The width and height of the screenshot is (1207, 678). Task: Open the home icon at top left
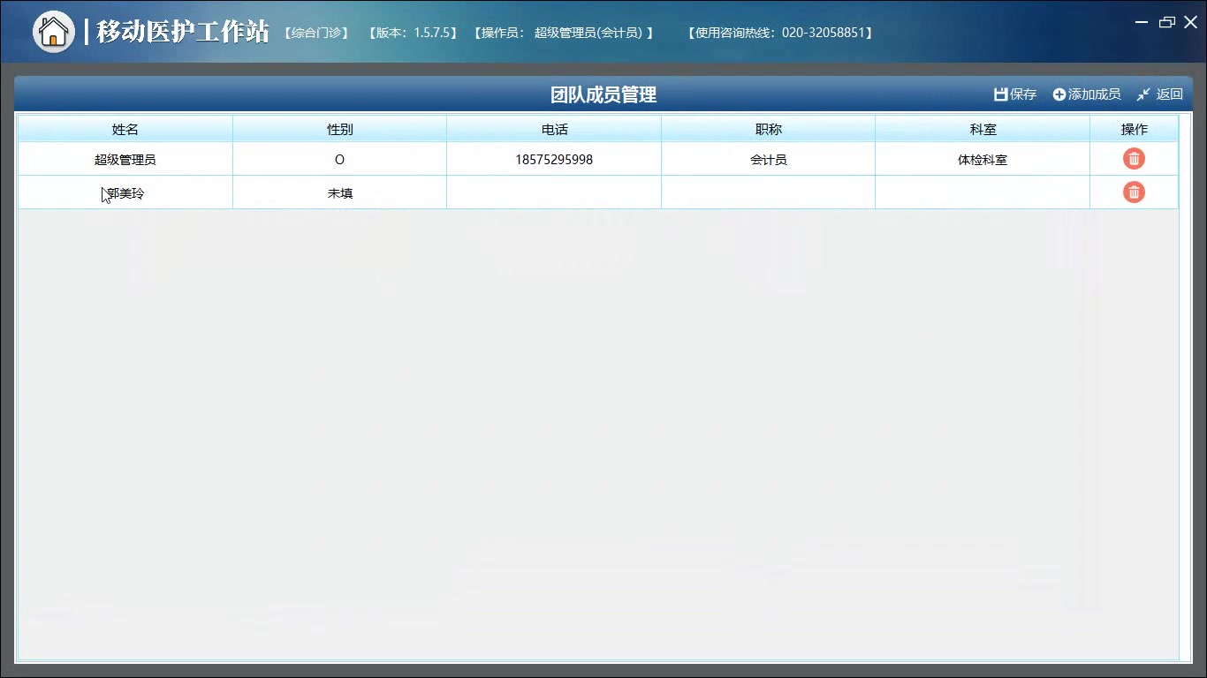point(54,32)
